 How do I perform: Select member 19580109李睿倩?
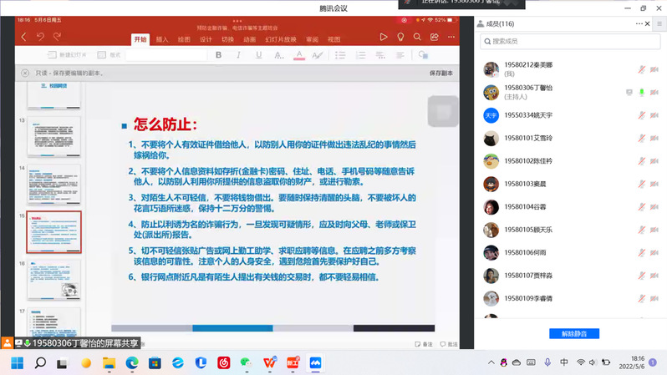[x=570, y=299]
